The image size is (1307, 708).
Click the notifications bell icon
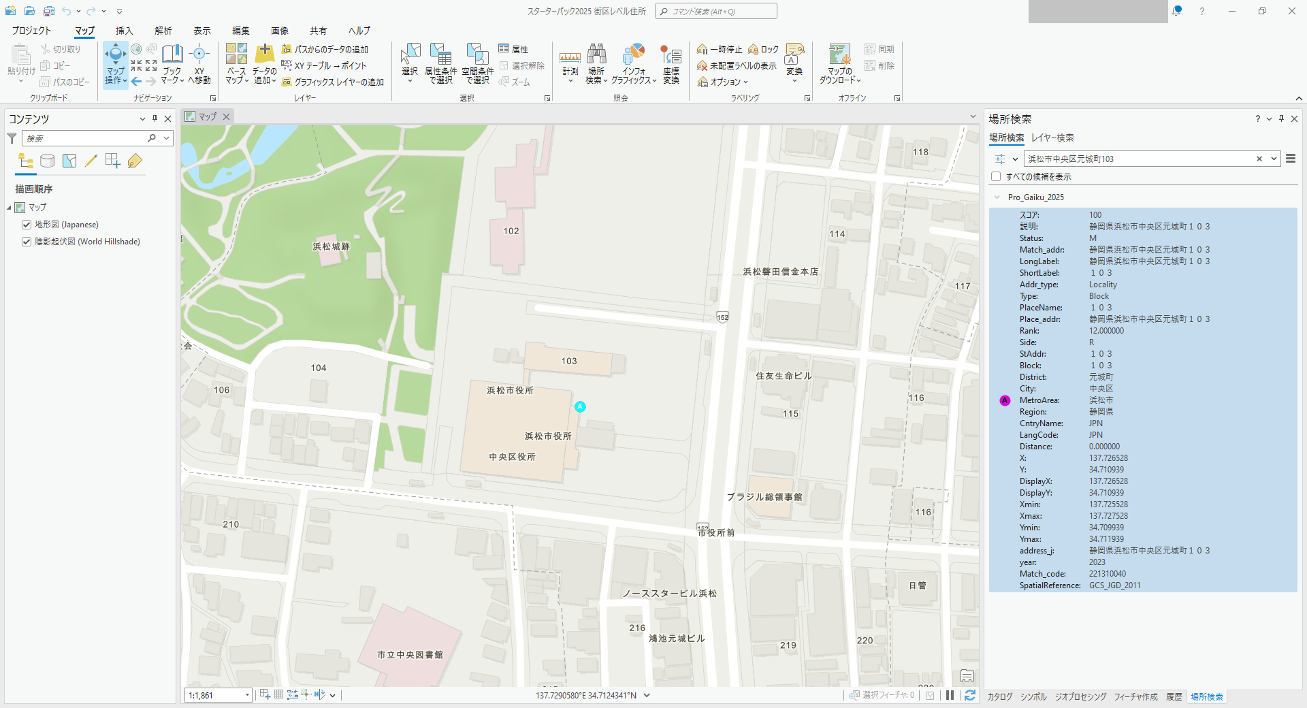coord(1177,11)
